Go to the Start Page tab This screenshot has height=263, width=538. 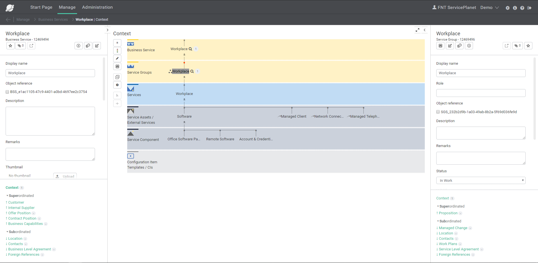pyautogui.click(x=41, y=7)
